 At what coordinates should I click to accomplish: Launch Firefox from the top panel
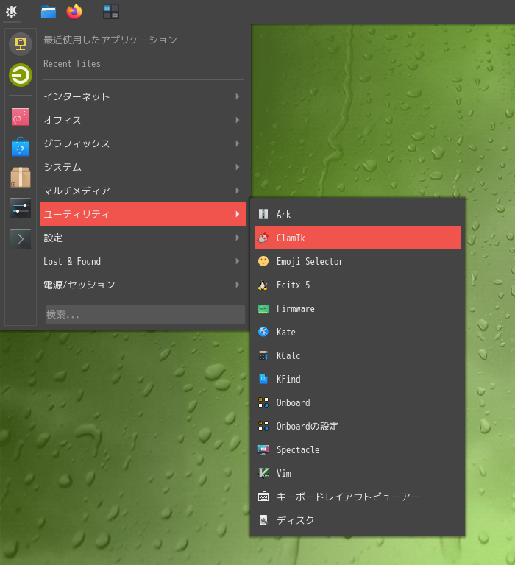pos(74,12)
